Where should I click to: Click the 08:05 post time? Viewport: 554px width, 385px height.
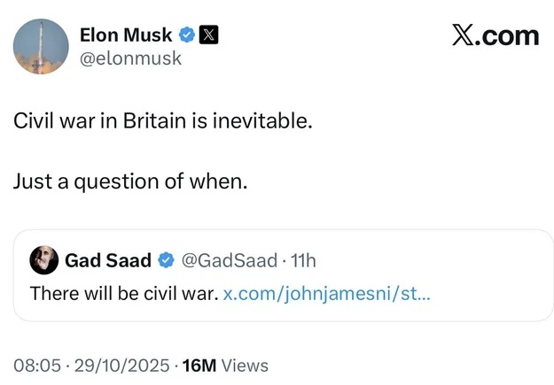[x=35, y=365]
